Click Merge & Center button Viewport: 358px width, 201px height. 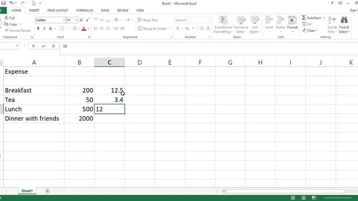coord(152,28)
